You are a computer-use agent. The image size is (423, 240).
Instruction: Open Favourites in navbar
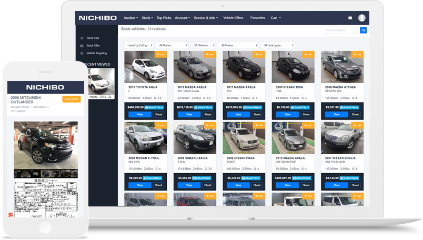(x=258, y=18)
